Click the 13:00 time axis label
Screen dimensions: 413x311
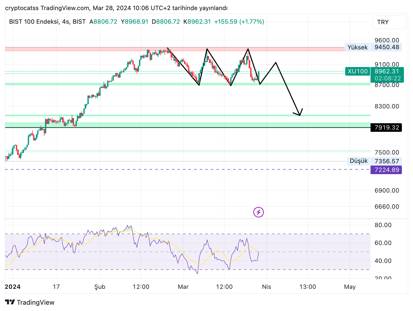(x=308, y=287)
